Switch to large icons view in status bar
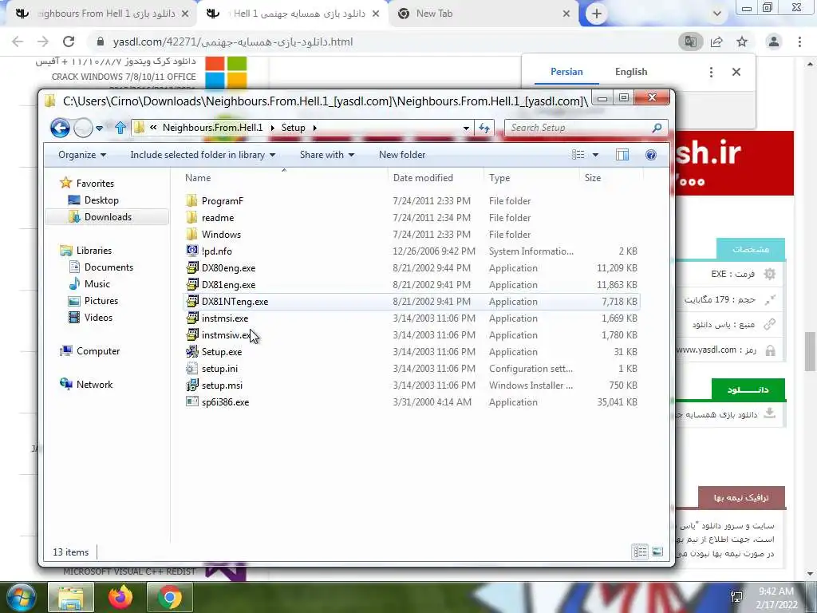The height and width of the screenshot is (613, 817). pos(657,552)
